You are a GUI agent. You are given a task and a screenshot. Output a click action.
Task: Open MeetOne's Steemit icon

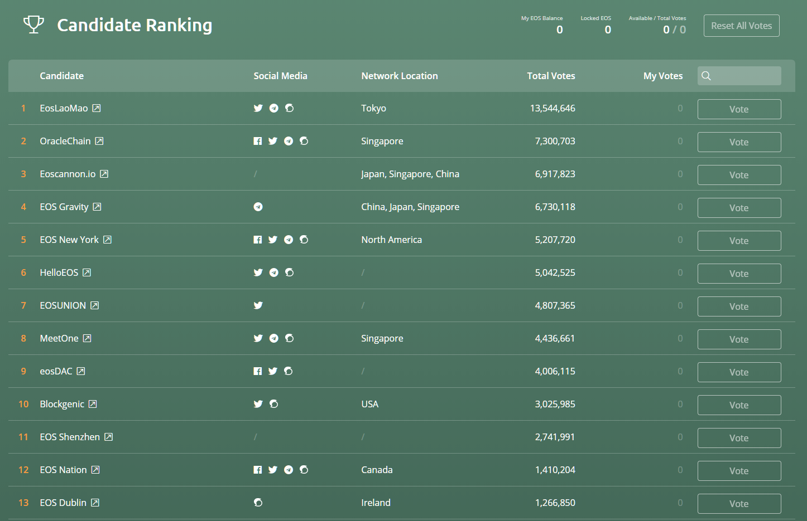(289, 338)
